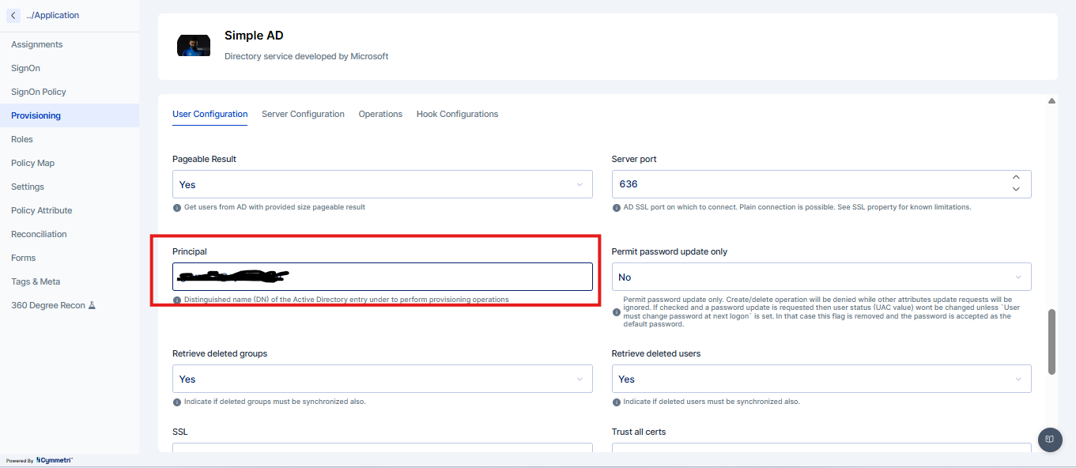Click the Simple AD heading text
1076x468 pixels.
click(254, 36)
